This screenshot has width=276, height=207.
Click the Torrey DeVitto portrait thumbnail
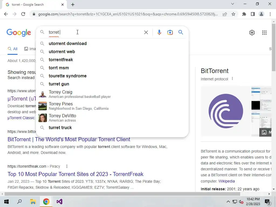click(x=43, y=118)
